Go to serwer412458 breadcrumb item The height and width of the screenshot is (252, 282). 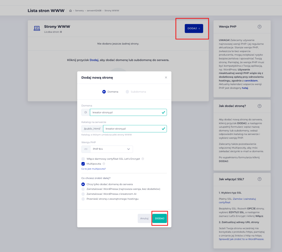[94, 11]
